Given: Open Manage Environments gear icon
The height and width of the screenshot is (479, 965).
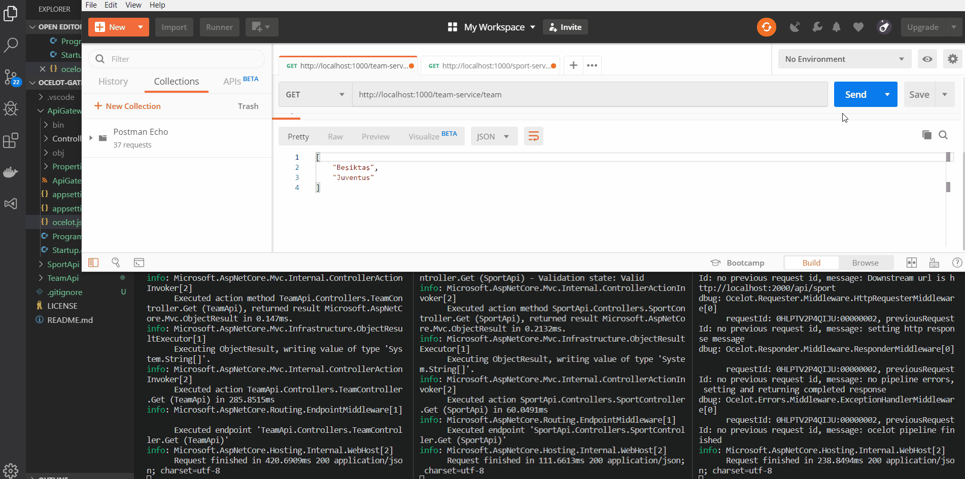Looking at the screenshot, I should (x=953, y=59).
